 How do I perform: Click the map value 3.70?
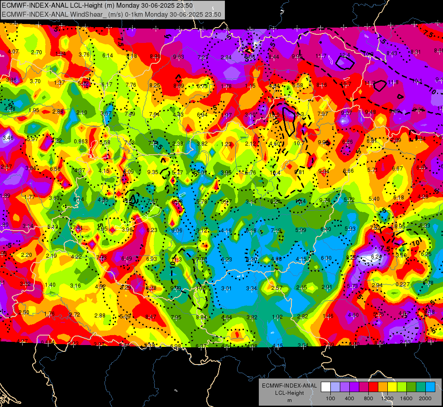pos(35,81)
